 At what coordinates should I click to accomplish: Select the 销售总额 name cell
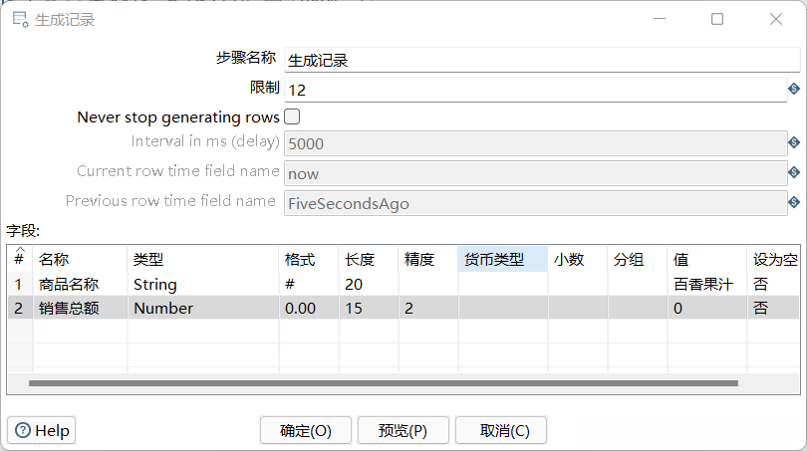(x=80, y=308)
